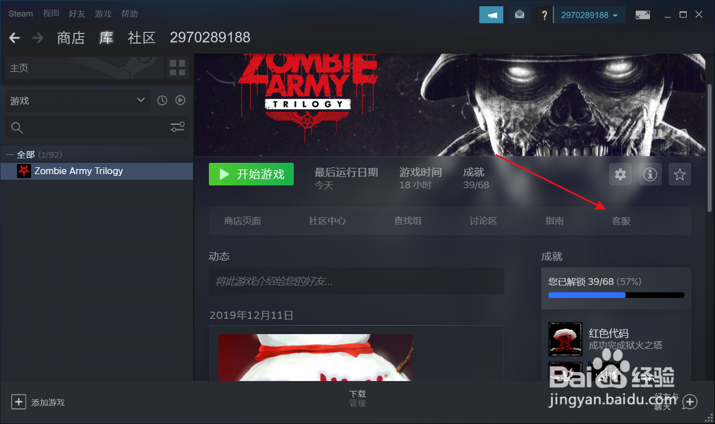Open the inbox envelope icon
Viewport: 715px width, 424px height.
[520, 15]
